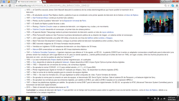Open the 3D link in 2010 entry
Image resolution: width=179 pixels, height=101 pixels.
[67, 87]
